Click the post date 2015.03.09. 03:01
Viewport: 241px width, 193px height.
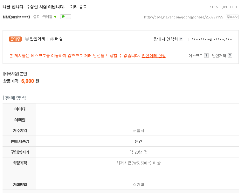click(224, 7)
